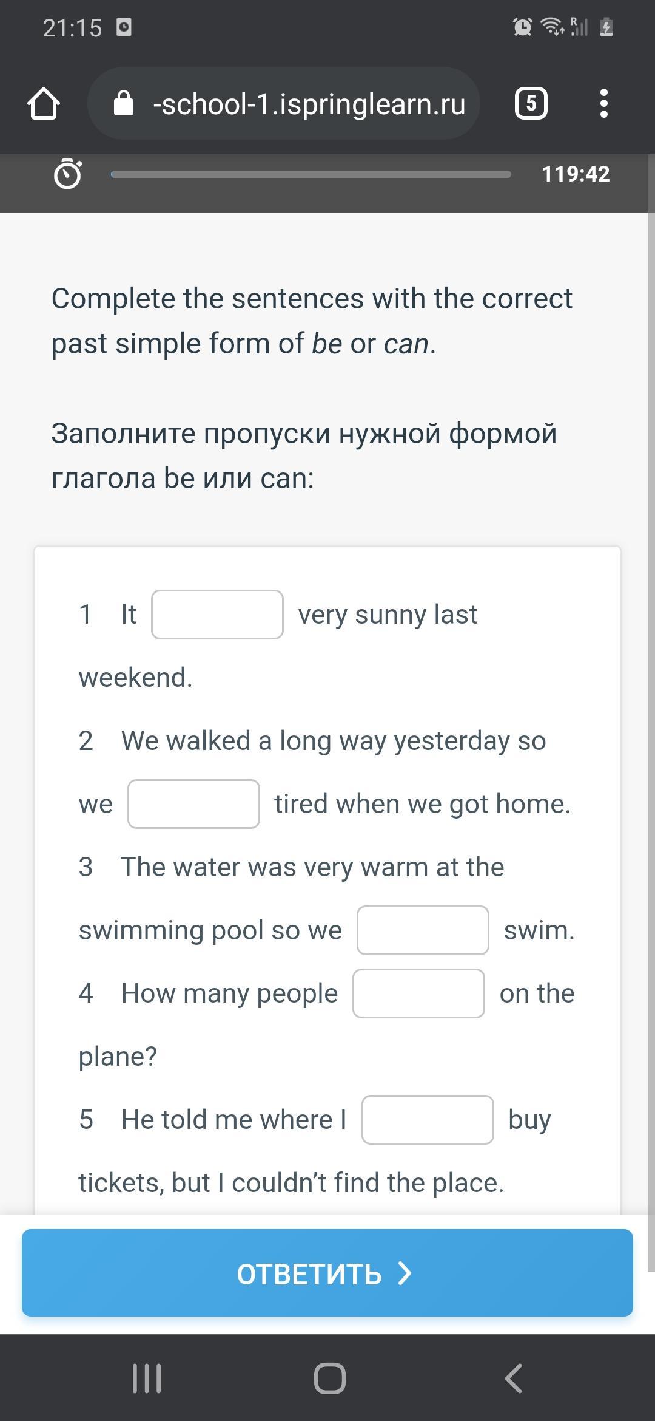655x1421 pixels.
Task: Click the ОТВЕТИТЬ submit button
Action: point(327,1273)
